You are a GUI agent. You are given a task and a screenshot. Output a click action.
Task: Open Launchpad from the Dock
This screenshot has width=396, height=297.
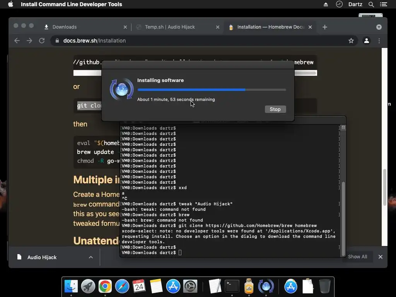point(88,286)
